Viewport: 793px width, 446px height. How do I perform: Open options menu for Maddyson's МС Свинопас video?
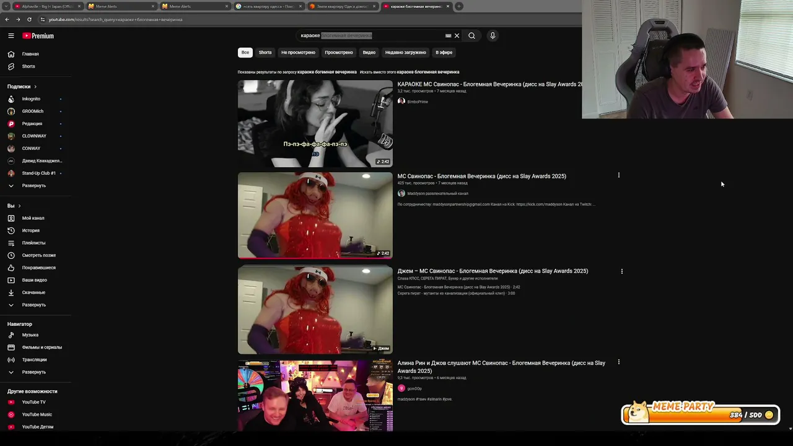[618, 175]
